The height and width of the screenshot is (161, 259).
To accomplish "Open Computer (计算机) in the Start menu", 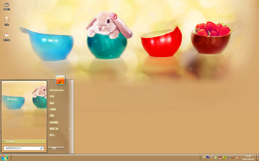I will point(53,109).
